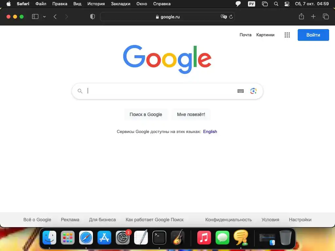
Task: Open the Закладки menu
Action: tap(121, 4)
